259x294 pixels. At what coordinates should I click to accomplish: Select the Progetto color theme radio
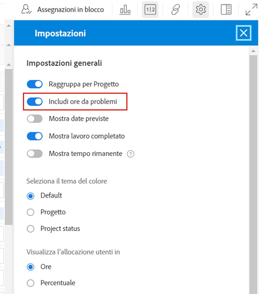pos(30,212)
